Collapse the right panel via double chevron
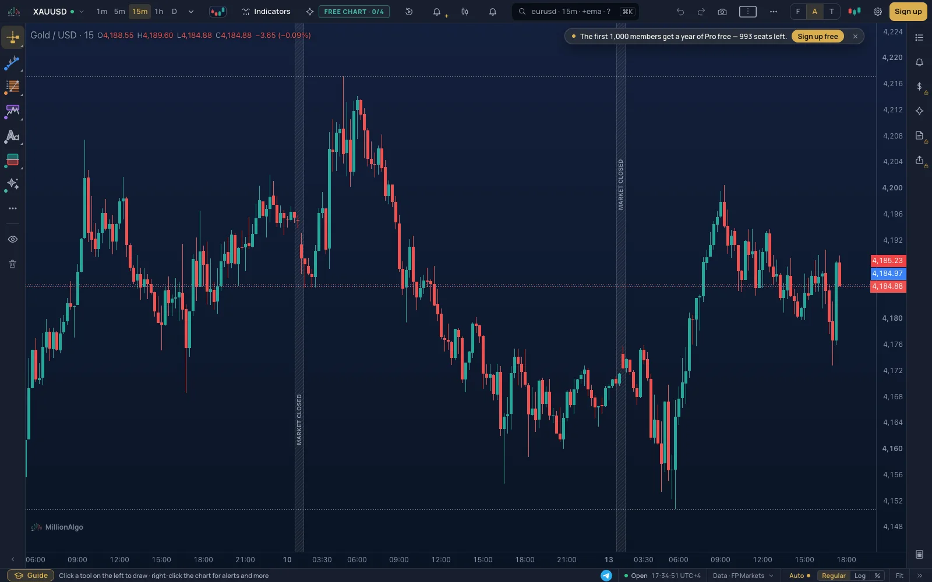Image resolution: width=932 pixels, height=582 pixels. (920, 576)
